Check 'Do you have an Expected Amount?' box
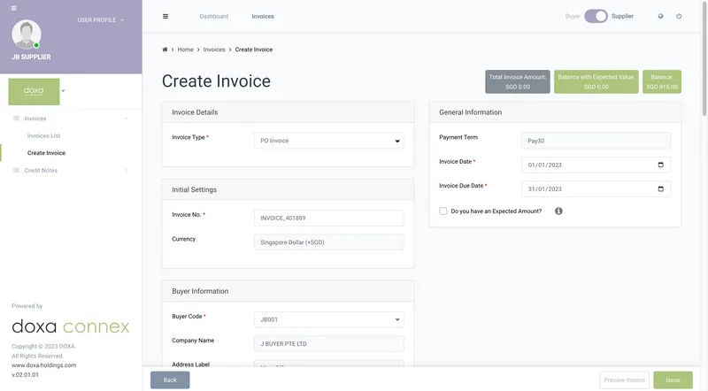This screenshot has height=391, width=708. point(443,211)
